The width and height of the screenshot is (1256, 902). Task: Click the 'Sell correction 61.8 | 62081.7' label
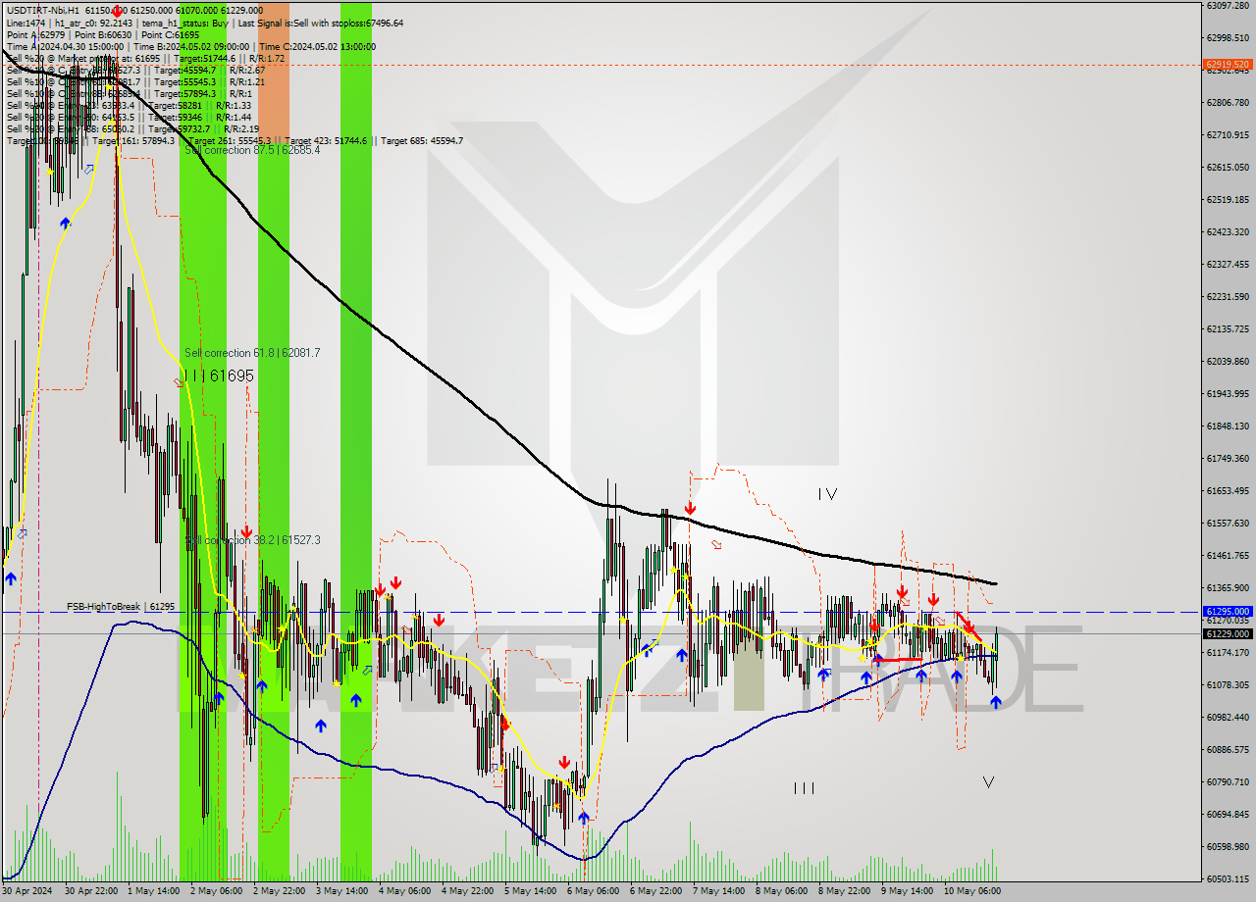pyautogui.click(x=252, y=353)
